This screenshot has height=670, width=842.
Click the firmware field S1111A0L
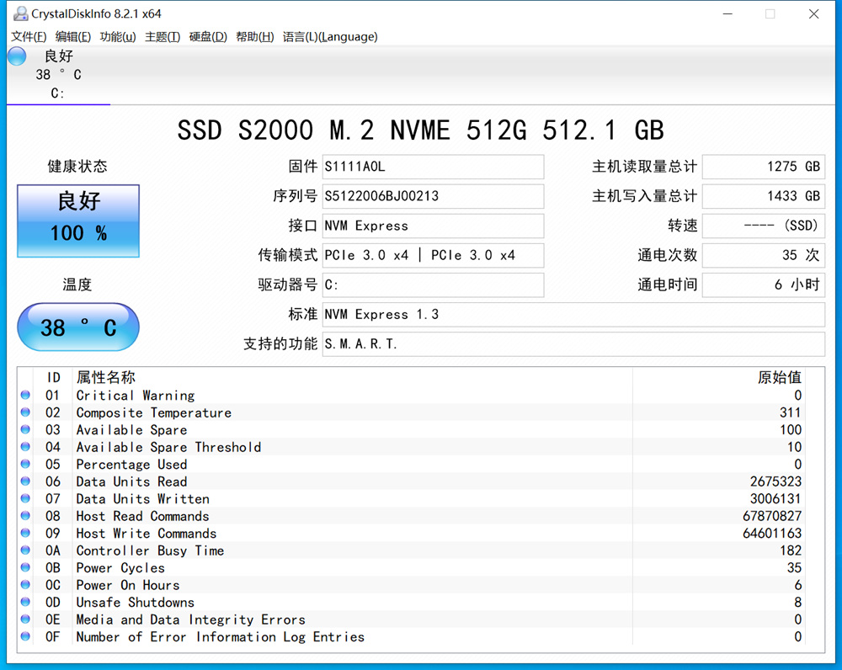coord(433,167)
